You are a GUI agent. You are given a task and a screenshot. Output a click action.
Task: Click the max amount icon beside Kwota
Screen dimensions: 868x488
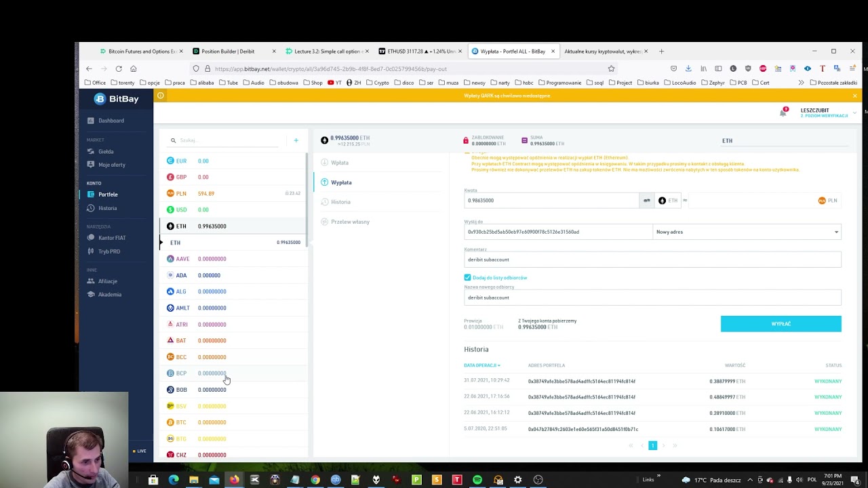click(x=647, y=201)
